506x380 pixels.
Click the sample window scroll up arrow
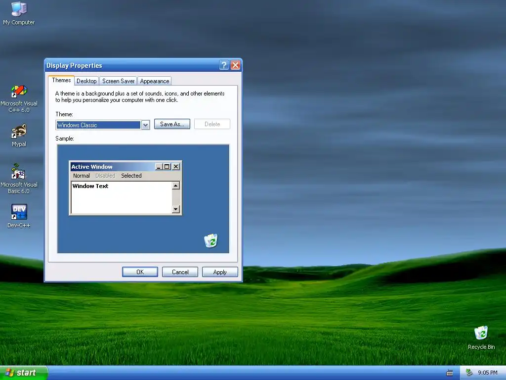coord(176,186)
